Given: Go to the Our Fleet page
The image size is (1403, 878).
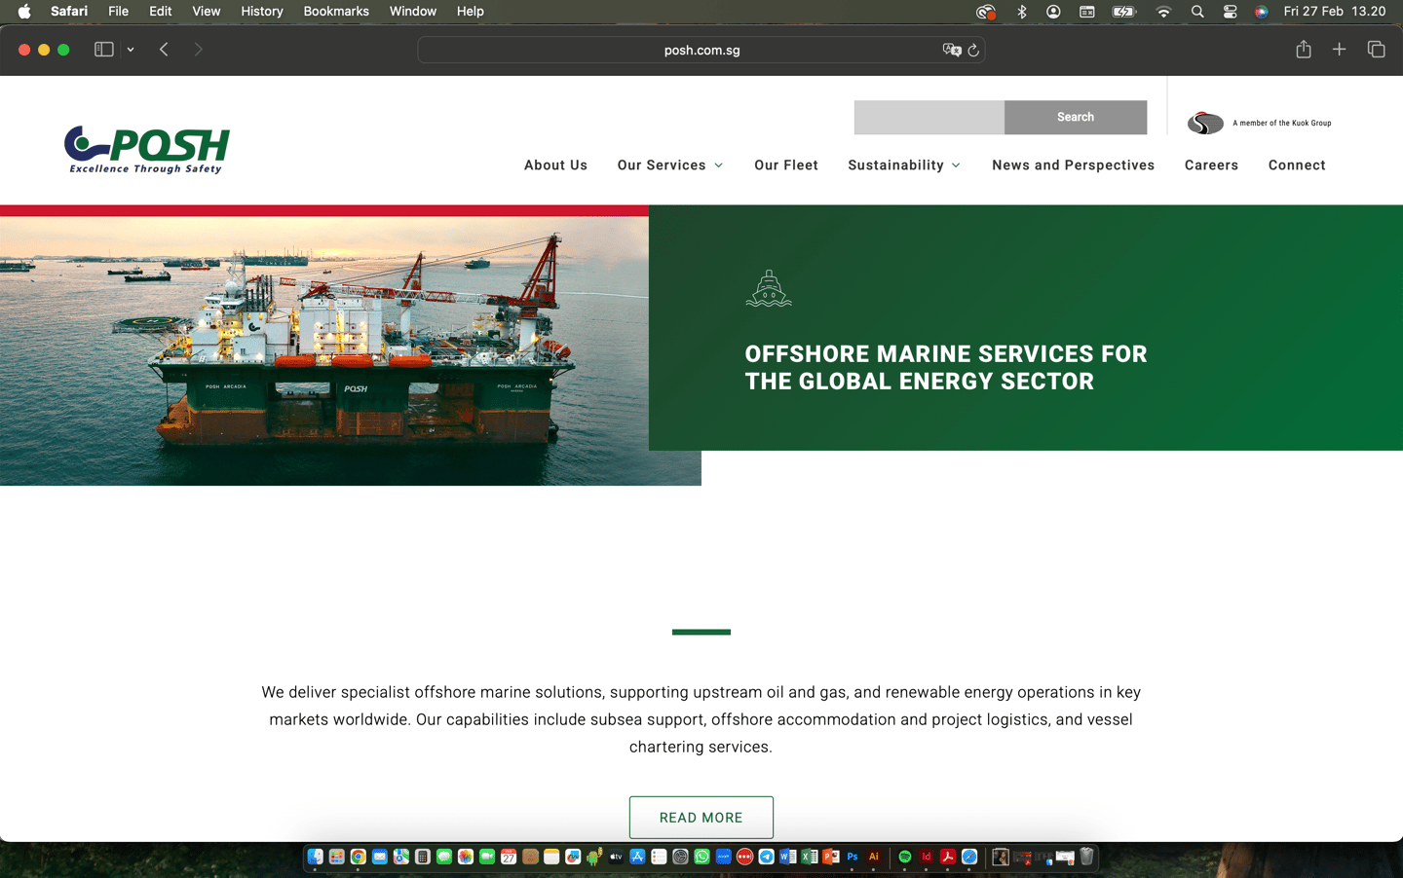Looking at the screenshot, I should click(x=785, y=165).
